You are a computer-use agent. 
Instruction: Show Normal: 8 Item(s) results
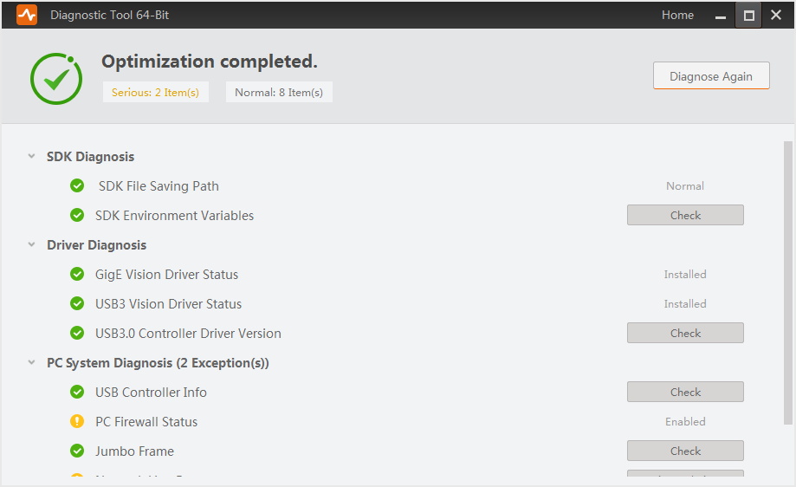279,93
